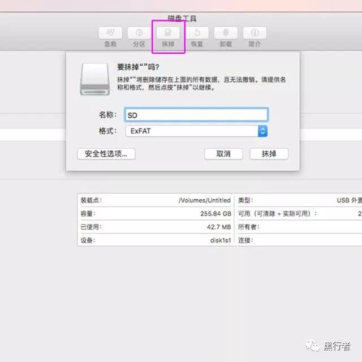
Task: Select the 设备 label in info table
Action: coord(88,240)
